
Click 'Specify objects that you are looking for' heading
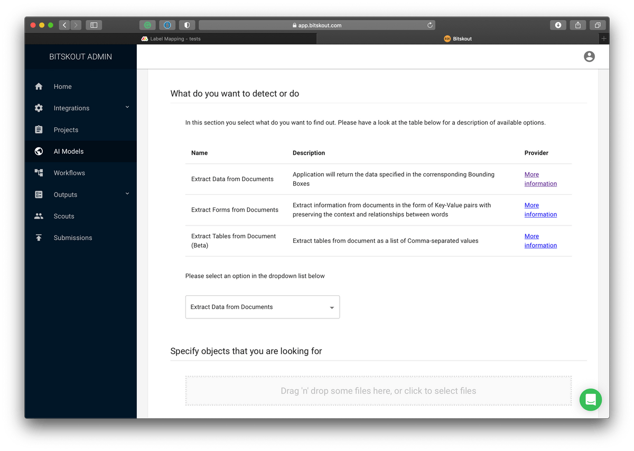pyautogui.click(x=246, y=351)
